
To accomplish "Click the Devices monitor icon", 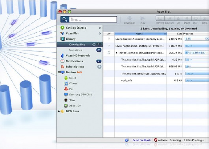I will (x=62, y=72).
